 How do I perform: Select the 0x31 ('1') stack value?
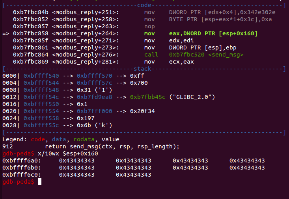(x=94, y=90)
